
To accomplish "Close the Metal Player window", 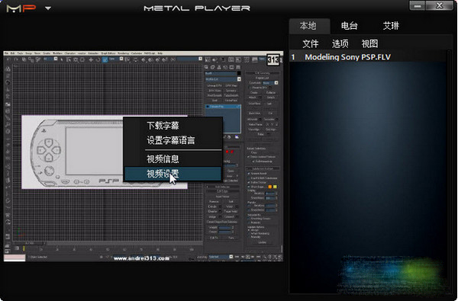I will click(440, 6).
